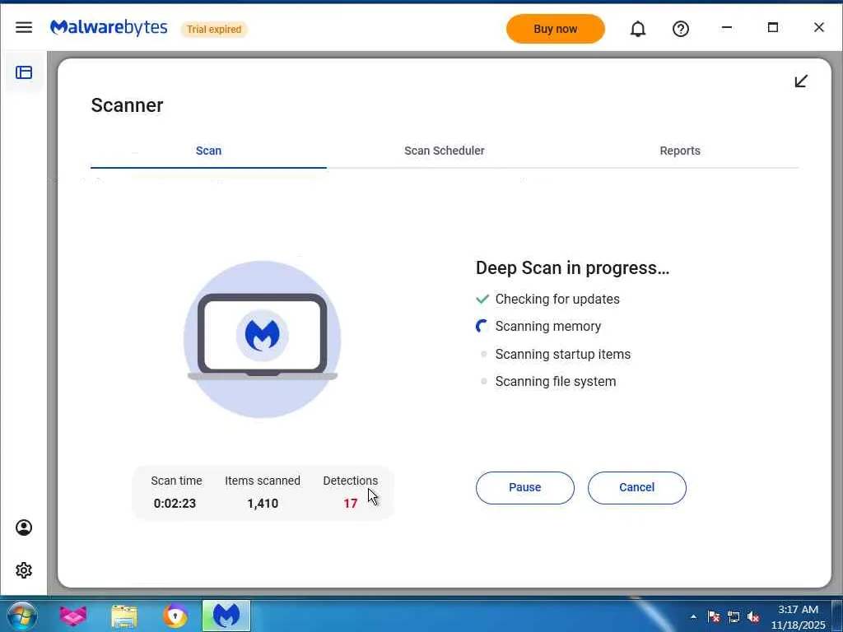Image resolution: width=843 pixels, height=632 pixels.
Task: Open the hamburger menu
Action: [x=24, y=27]
